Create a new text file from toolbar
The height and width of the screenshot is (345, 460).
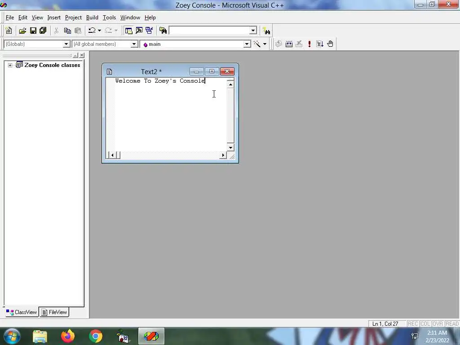9,31
